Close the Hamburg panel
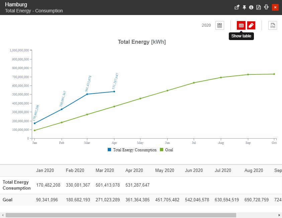 (275, 7)
